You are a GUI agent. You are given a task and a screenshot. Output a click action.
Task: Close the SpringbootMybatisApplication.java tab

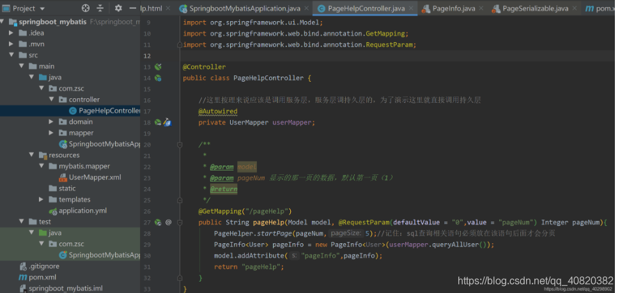[307, 8]
